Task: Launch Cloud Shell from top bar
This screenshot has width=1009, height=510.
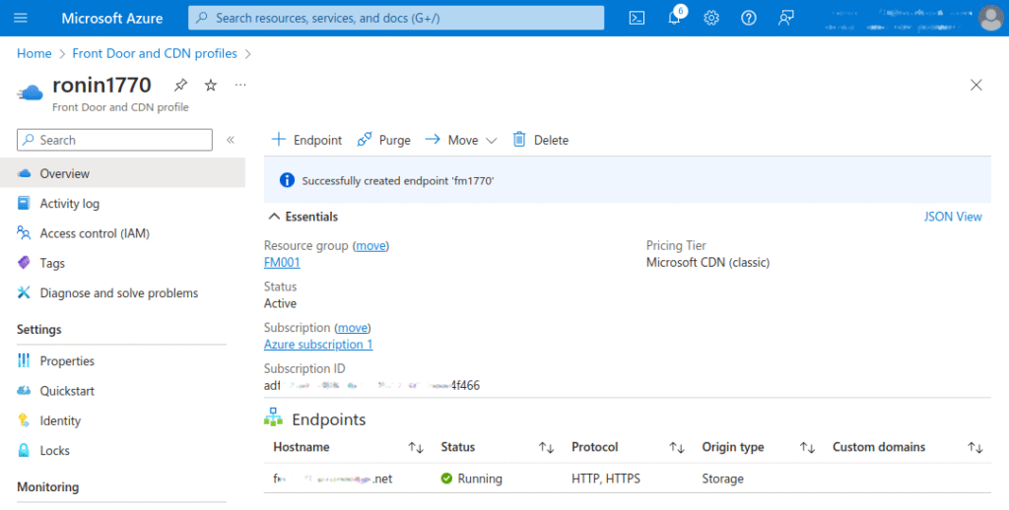Action: (x=637, y=18)
